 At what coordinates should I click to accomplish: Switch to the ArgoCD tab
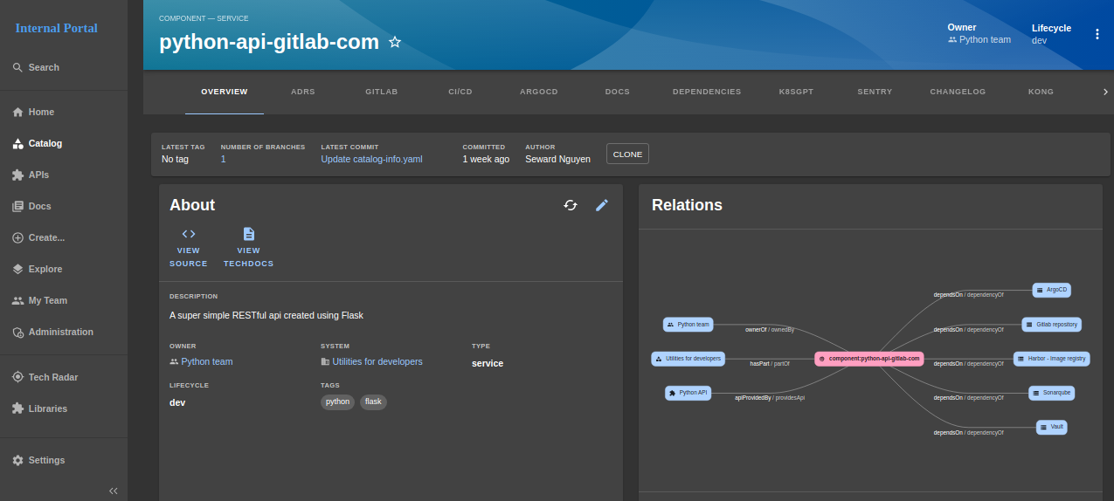click(538, 92)
